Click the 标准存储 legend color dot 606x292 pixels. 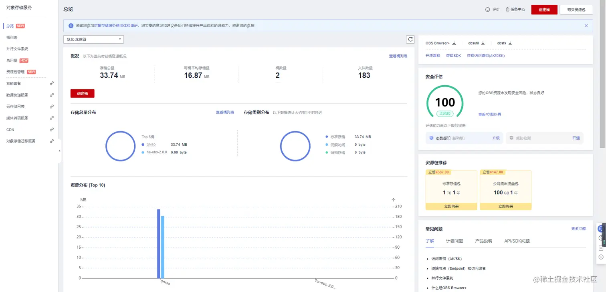click(327, 137)
